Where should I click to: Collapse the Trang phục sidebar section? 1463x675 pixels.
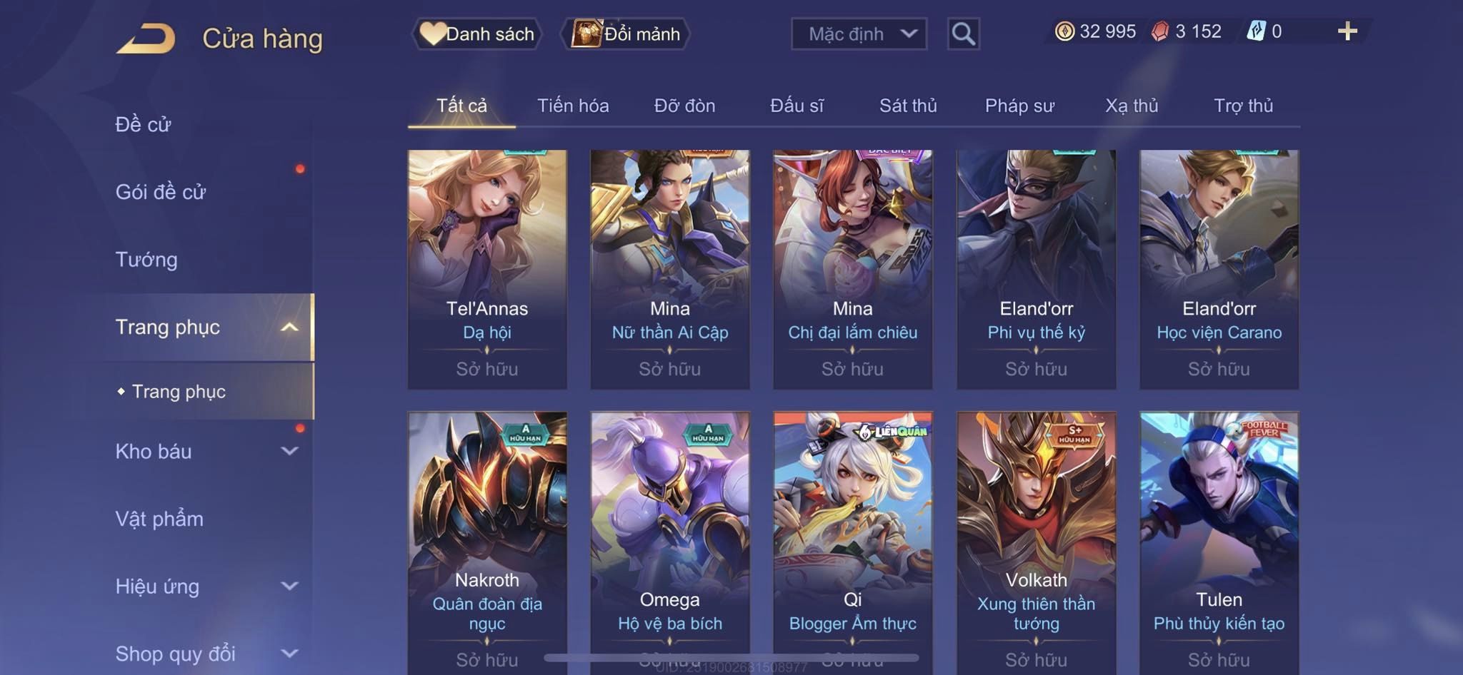[x=289, y=327]
